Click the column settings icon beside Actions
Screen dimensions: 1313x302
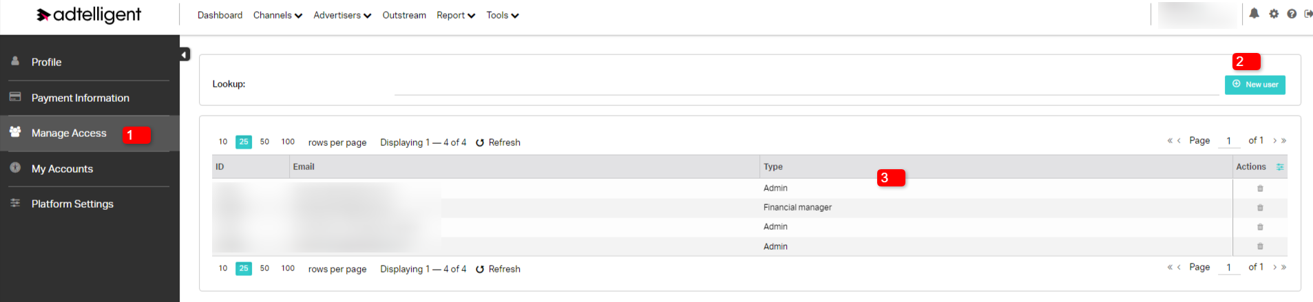[1280, 167]
